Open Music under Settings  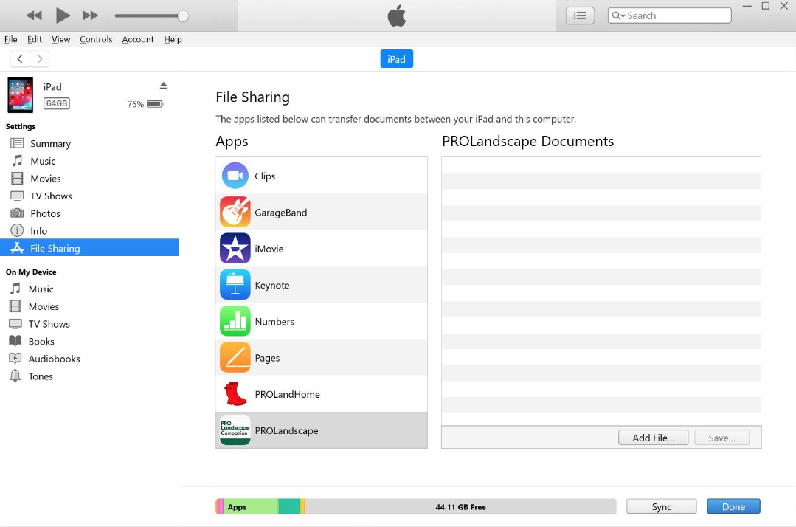point(89,161)
